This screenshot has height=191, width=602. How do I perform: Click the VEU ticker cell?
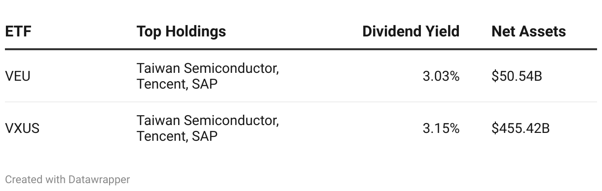click(18, 76)
